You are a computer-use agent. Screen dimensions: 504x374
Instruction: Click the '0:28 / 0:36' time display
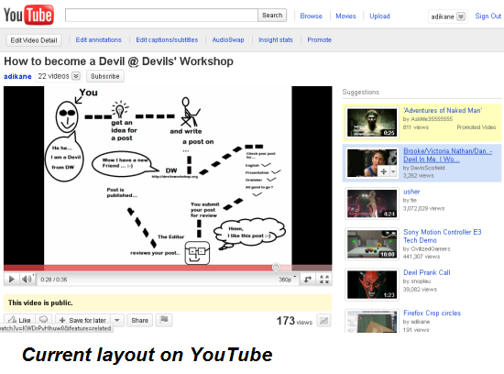click(54, 280)
